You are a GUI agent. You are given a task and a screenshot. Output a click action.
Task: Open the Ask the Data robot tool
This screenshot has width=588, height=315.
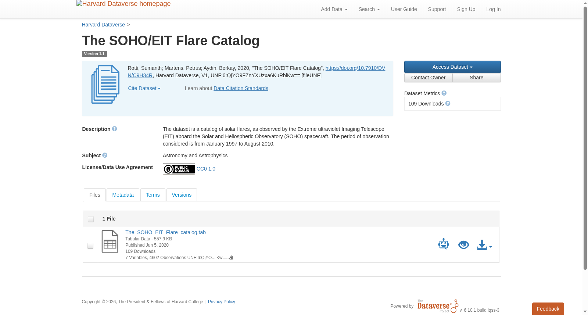point(444,244)
